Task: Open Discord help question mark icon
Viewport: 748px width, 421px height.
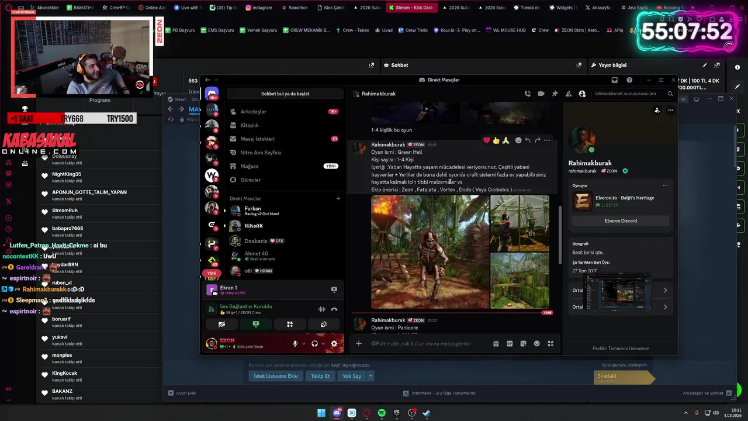Action: (x=629, y=80)
